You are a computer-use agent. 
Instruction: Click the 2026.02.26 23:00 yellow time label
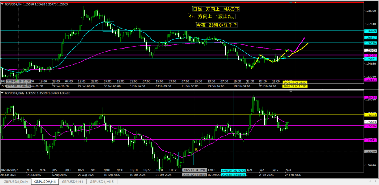295,82
